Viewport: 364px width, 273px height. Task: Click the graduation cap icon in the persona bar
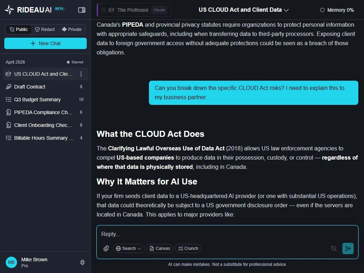[111, 10]
